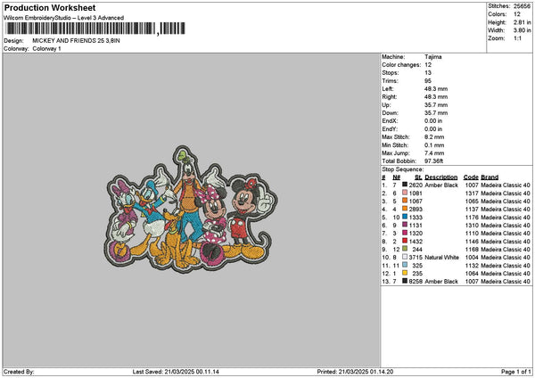Click the Down value '35.7 mm'

click(x=436, y=113)
